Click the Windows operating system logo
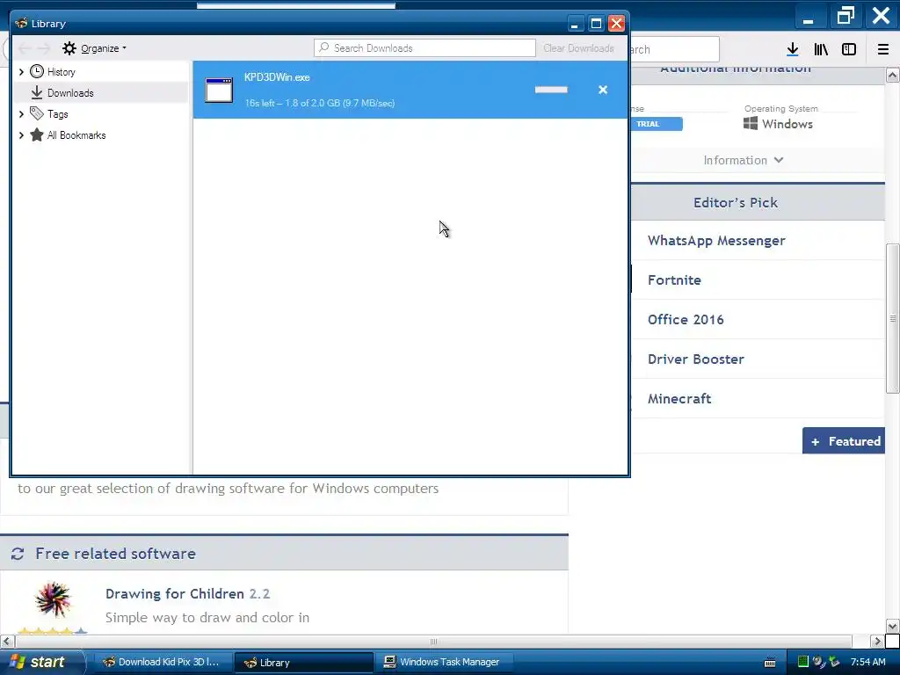Image resolution: width=900 pixels, height=675 pixels. (751, 123)
